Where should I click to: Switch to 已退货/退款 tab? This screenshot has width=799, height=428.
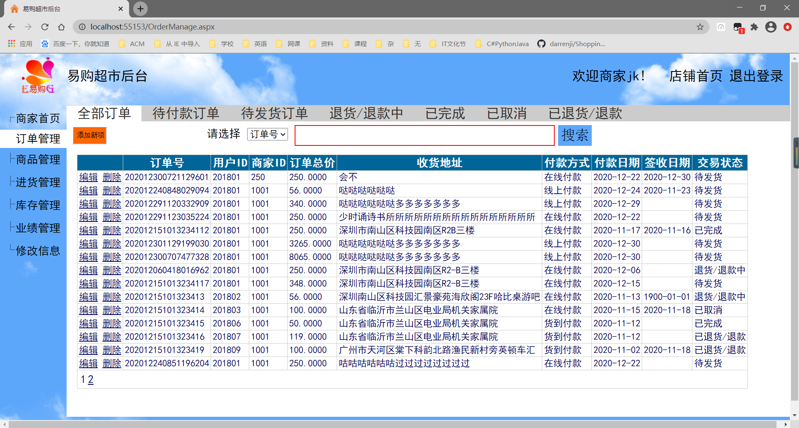[x=585, y=113]
